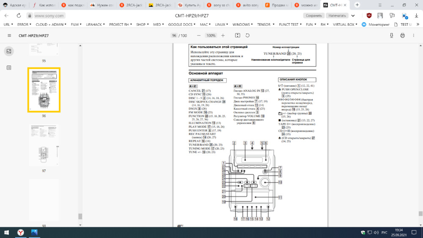The width and height of the screenshot is (423, 238).
Task: Click the thumbnail panel scrollbar handle
Action: pos(80,216)
